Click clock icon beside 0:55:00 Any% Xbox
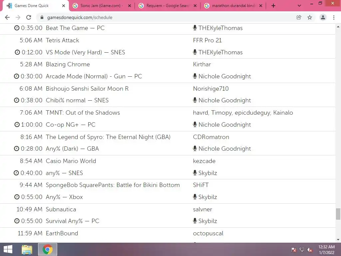341x256 pixels. tap(17, 197)
